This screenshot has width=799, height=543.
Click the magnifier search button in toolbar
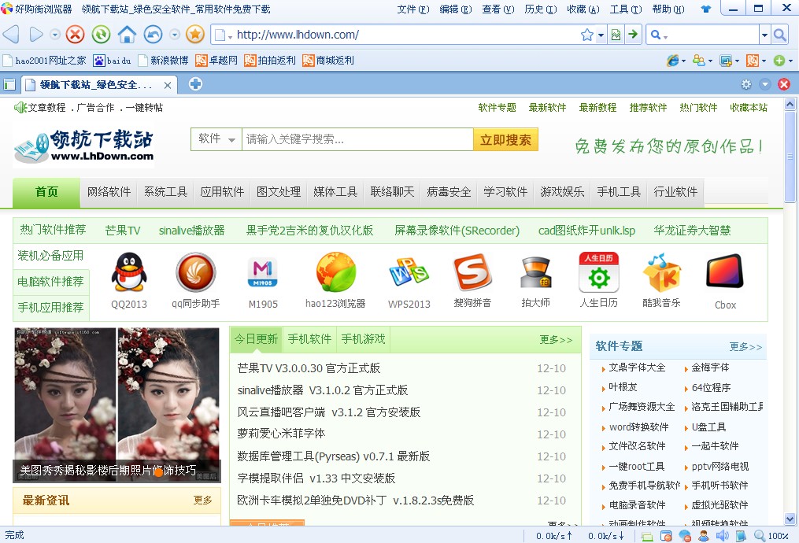coord(779,35)
